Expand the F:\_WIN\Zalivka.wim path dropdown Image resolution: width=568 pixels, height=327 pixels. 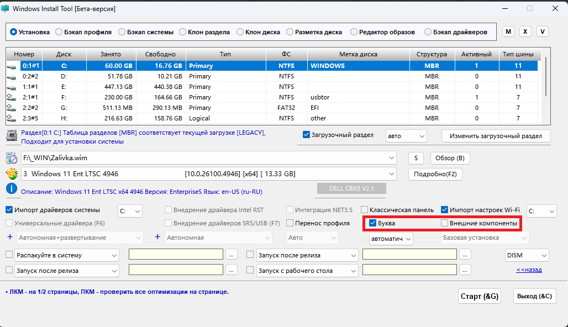click(x=392, y=158)
